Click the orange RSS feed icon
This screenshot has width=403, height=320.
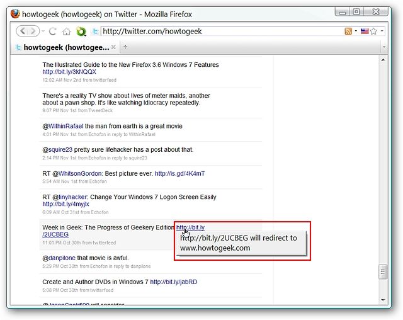348,31
